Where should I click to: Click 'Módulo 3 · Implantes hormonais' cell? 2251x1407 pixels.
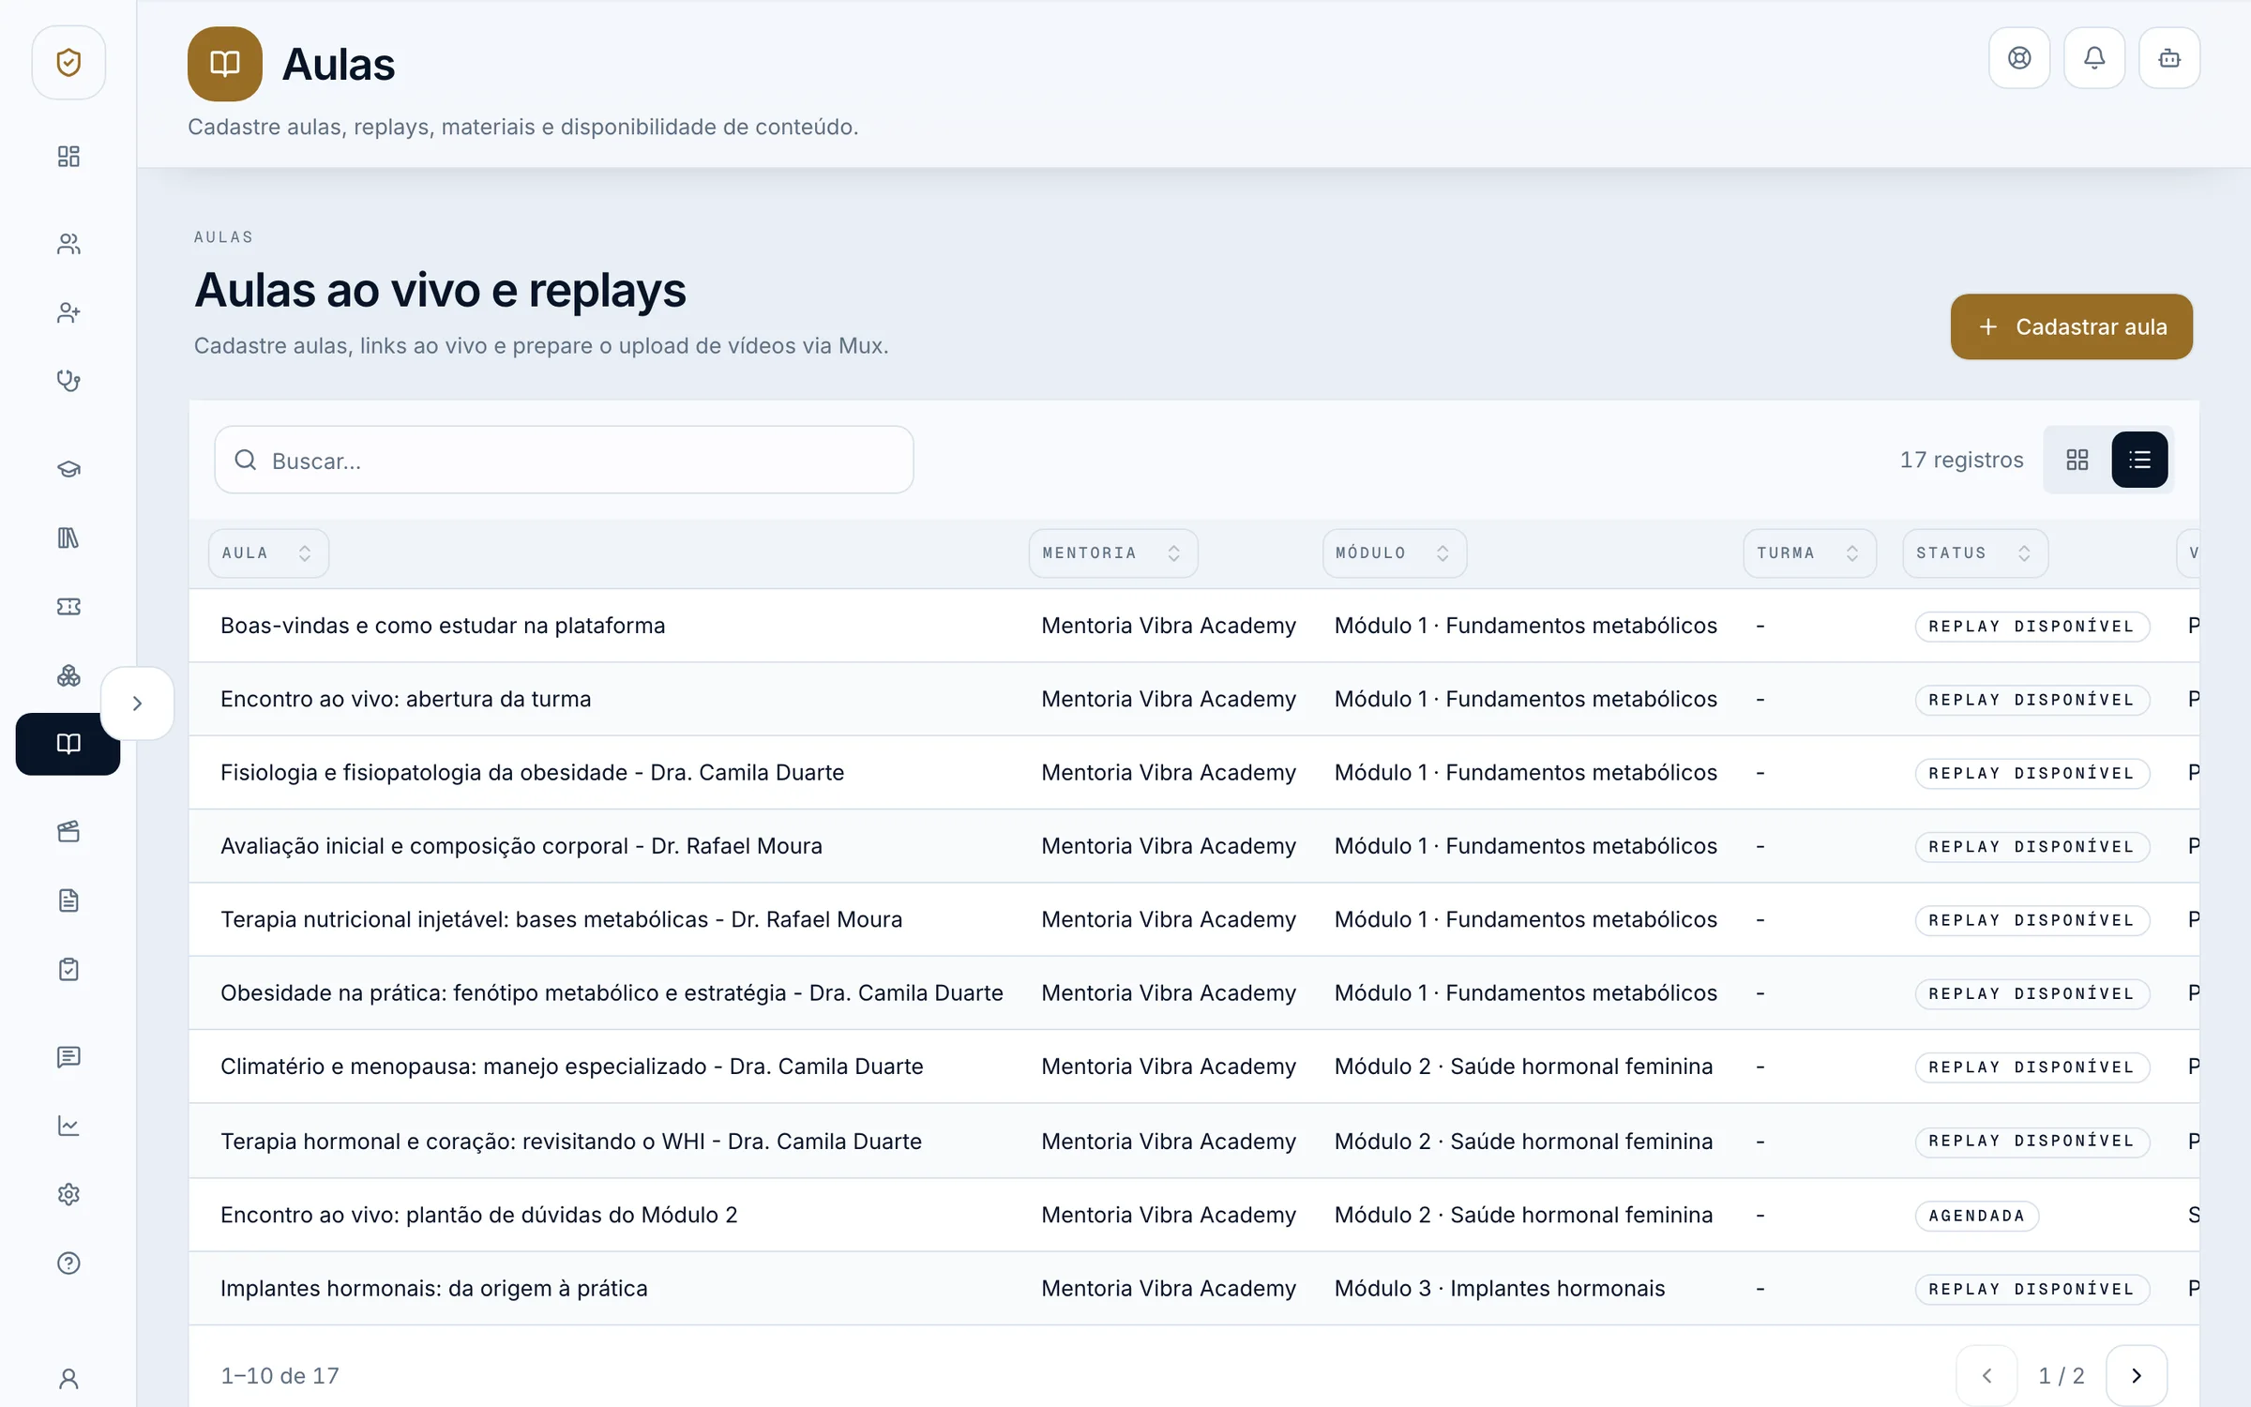[x=1500, y=1289]
